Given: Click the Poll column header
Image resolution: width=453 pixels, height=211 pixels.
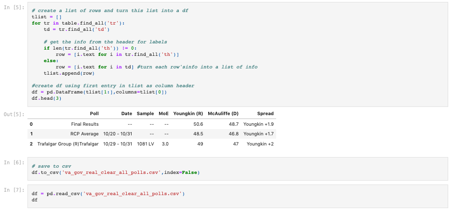Looking at the screenshot, I should (94, 114).
